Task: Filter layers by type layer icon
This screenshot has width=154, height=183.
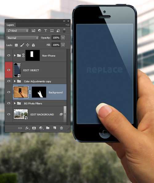Action: (46, 31)
